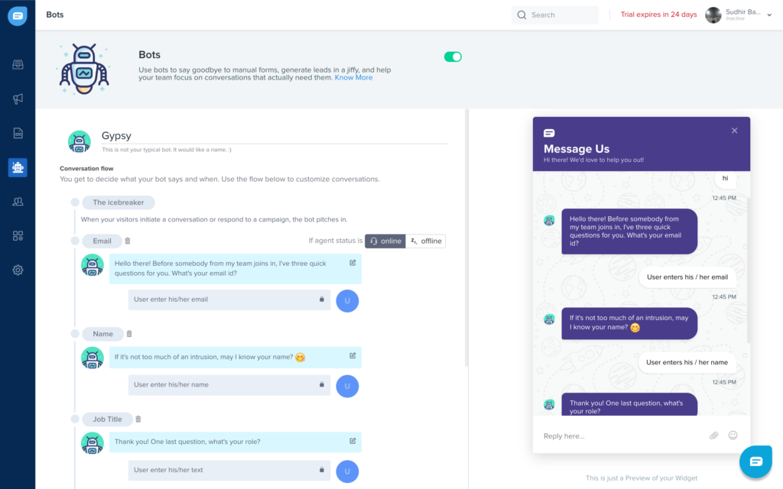Open the integrations grid icon in sidebar

(x=17, y=235)
